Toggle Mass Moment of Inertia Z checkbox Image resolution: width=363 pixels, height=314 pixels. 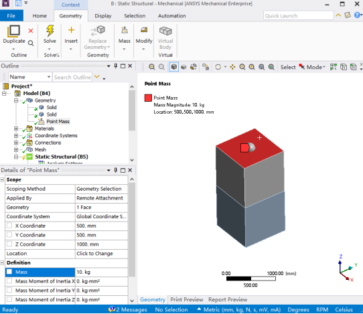9,299
